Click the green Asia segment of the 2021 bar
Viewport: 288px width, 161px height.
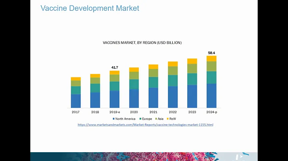point(153,73)
